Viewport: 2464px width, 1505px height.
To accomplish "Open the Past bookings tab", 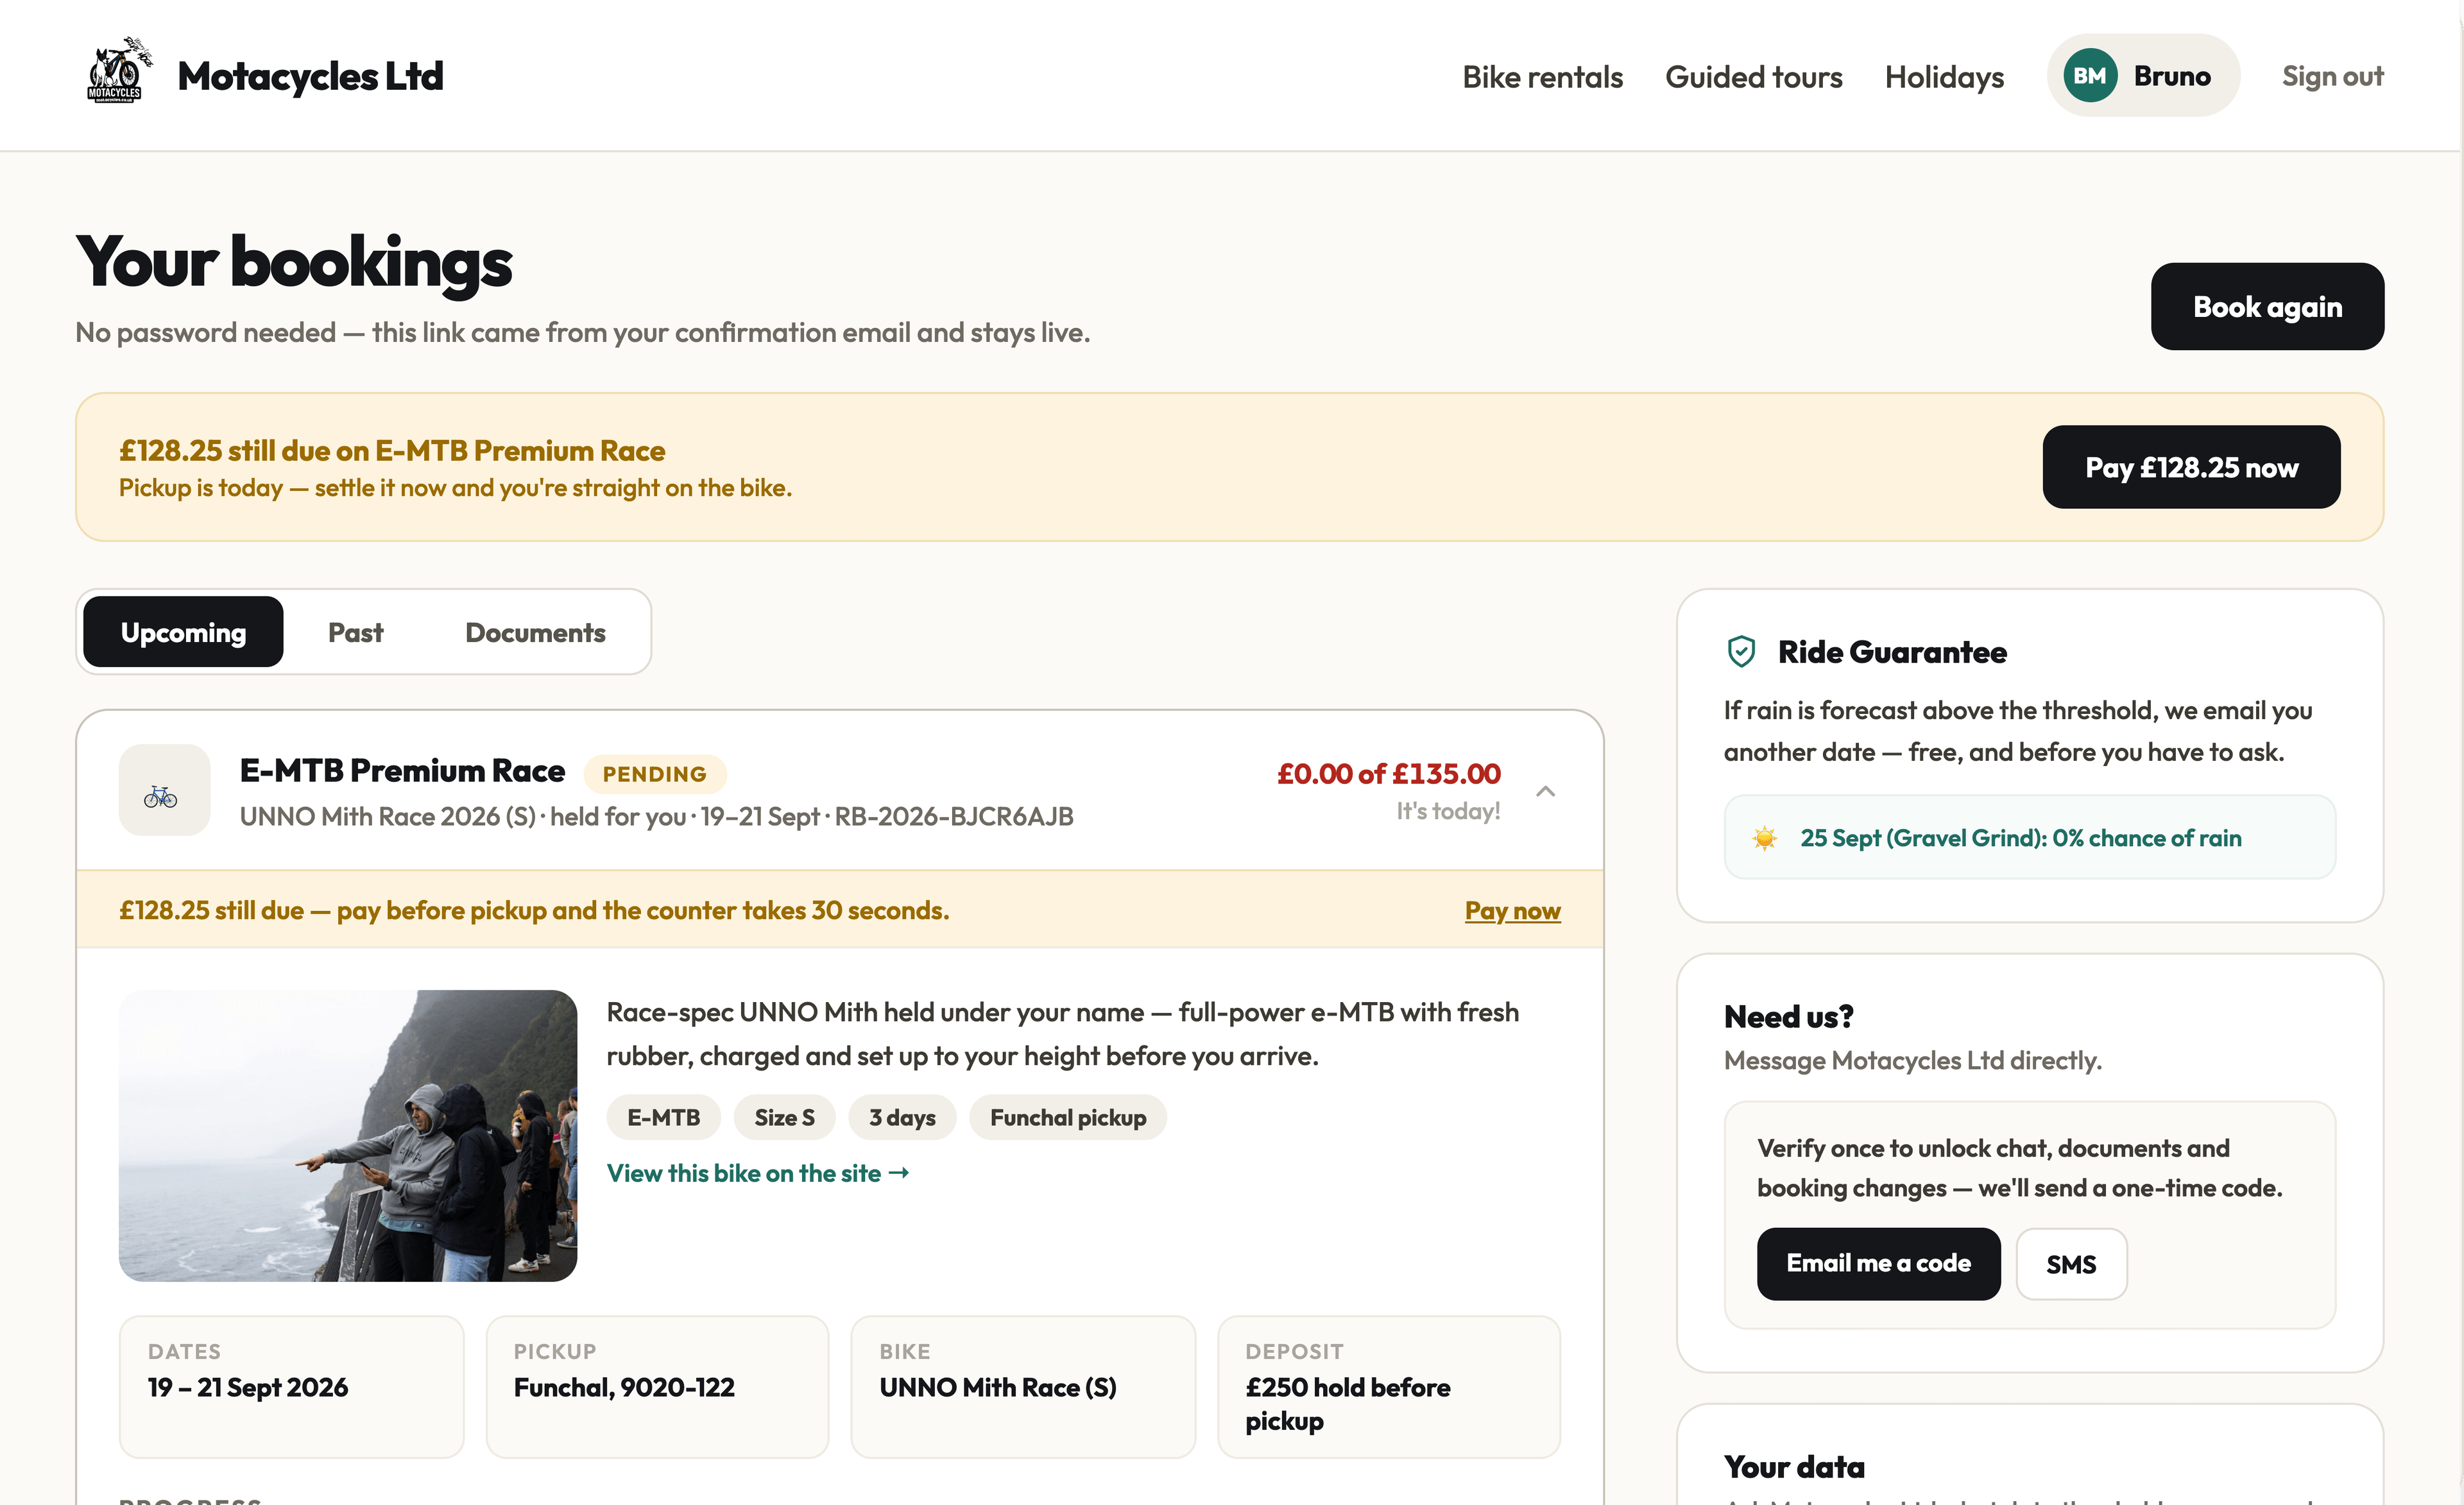I will (356, 632).
